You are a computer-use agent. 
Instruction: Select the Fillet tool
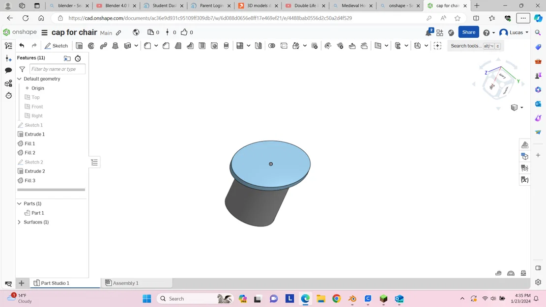(147, 46)
